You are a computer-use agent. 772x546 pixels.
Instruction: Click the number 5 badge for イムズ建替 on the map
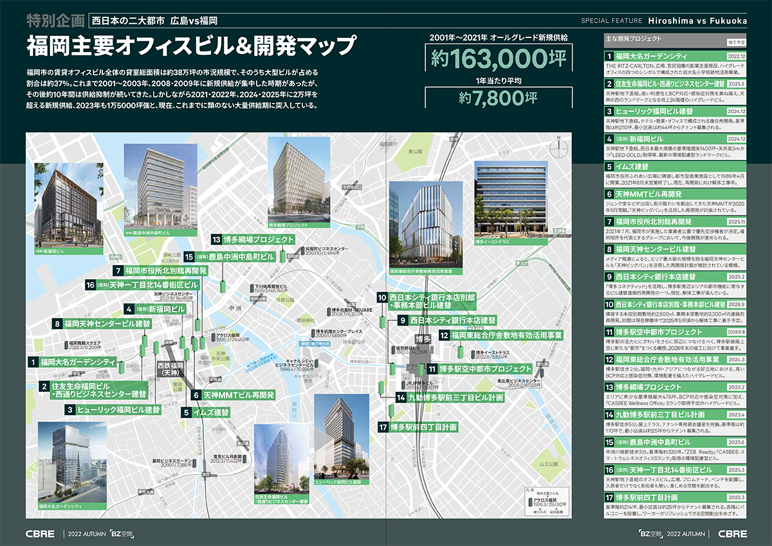(x=186, y=412)
